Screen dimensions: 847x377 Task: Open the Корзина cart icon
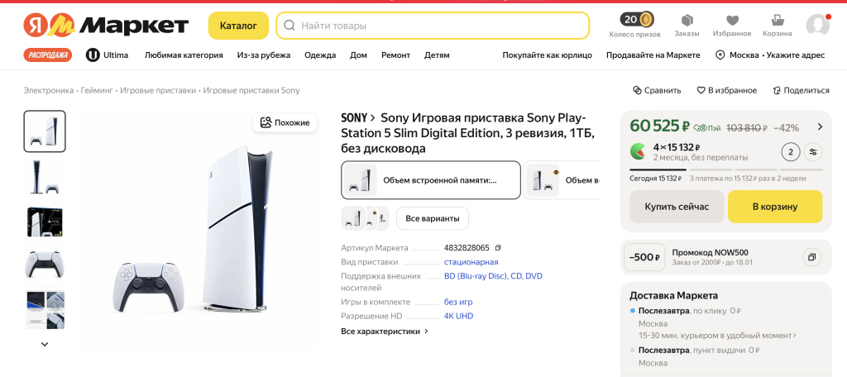coord(777,21)
